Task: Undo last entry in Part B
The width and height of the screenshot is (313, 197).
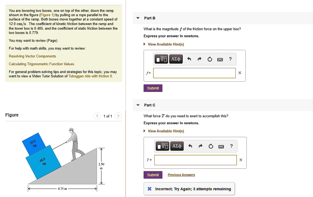Action: pyautogui.click(x=189, y=59)
